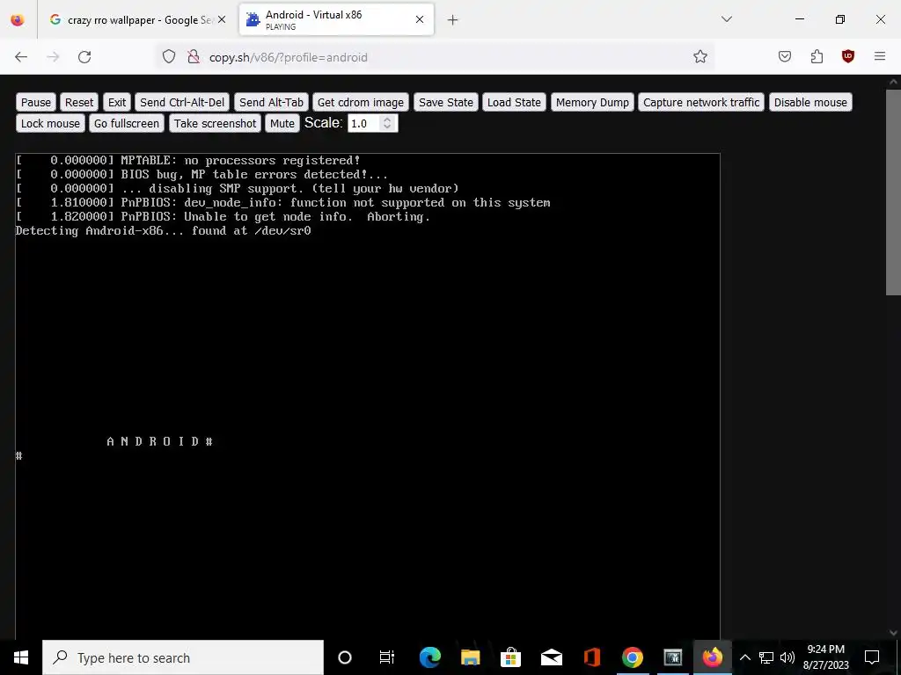Open the Firefox hamburger menu

pyautogui.click(x=880, y=56)
